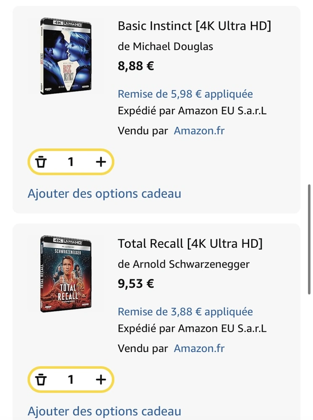View the 3,88 € discount applied details
Screen dimensions: 313x420
[x=185, y=312]
